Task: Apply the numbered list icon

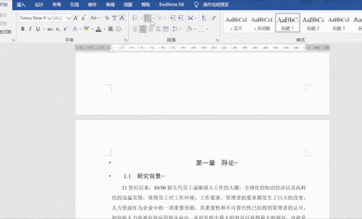Action: [148, 18]
